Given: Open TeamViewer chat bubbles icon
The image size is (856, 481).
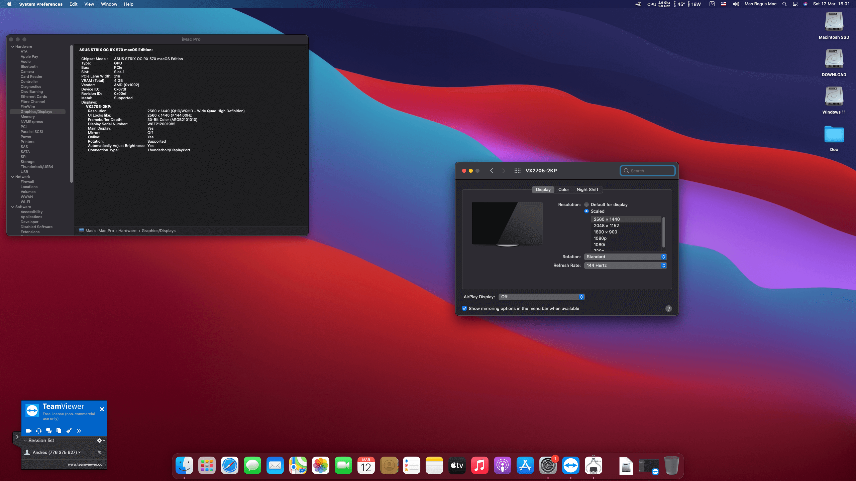Looking at the screenshot, I should coord(49,431).
